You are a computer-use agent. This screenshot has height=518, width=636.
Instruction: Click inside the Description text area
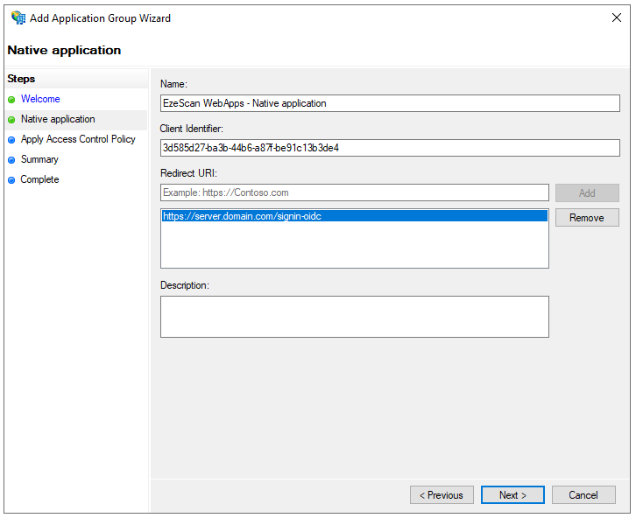coord(354,316)
